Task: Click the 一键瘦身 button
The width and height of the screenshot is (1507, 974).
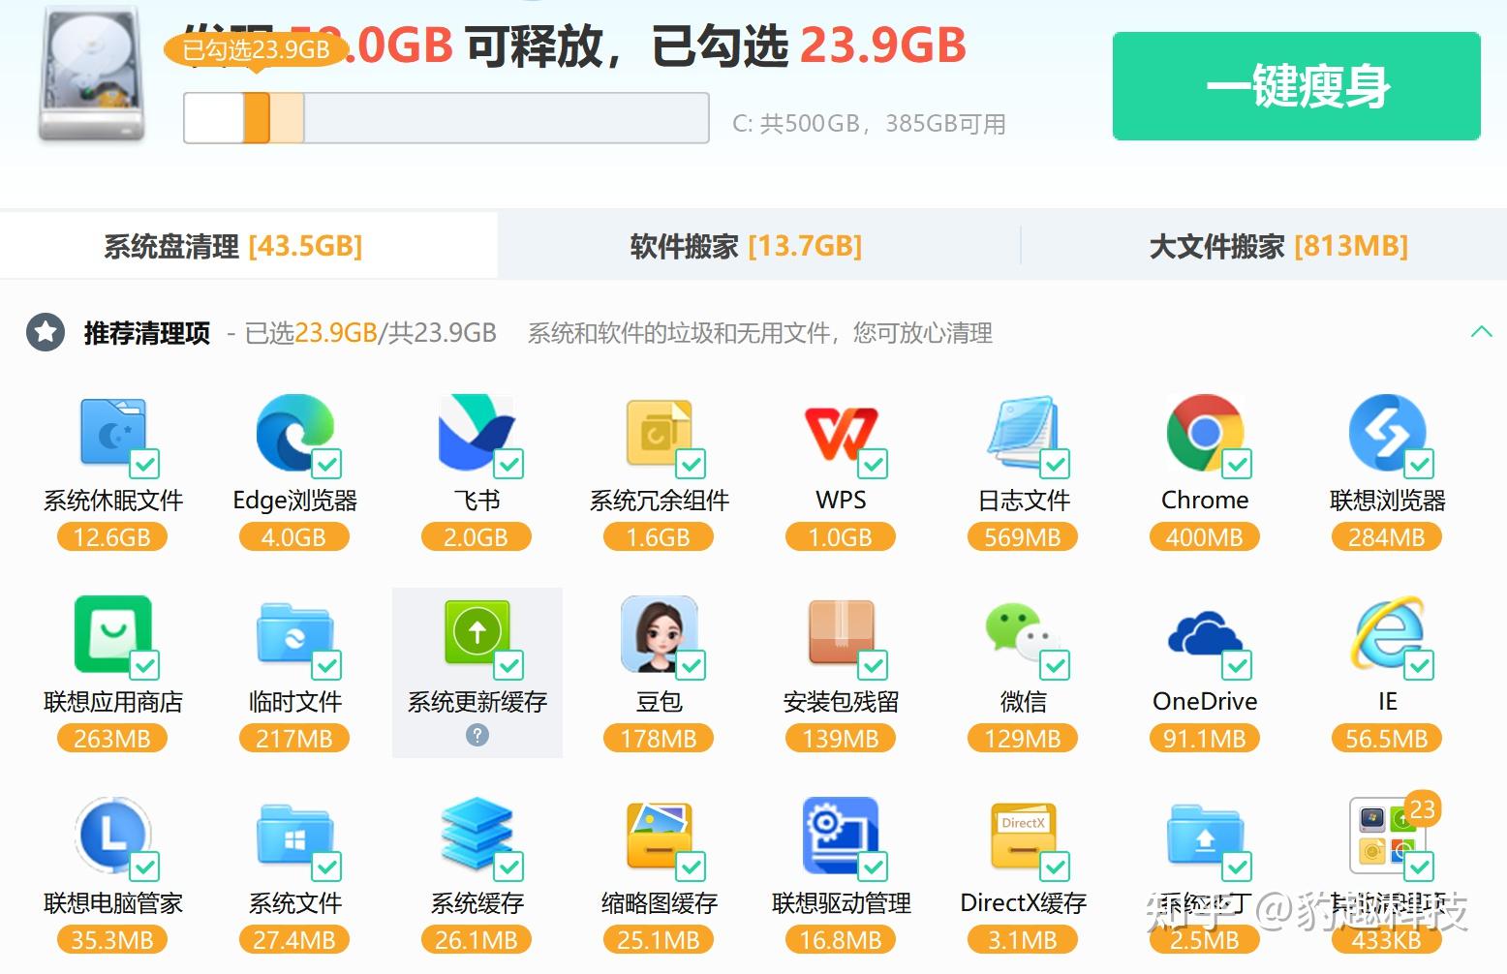Action: [1296, 86]
